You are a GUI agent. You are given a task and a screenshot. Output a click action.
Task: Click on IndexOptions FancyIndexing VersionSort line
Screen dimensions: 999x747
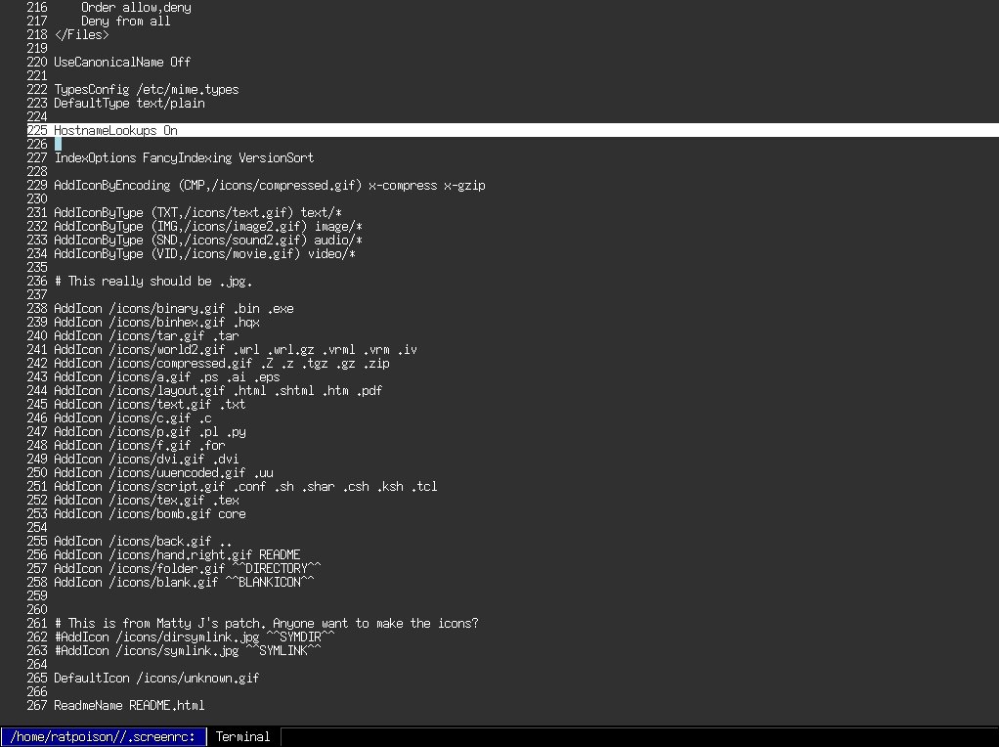click(184, 157)
